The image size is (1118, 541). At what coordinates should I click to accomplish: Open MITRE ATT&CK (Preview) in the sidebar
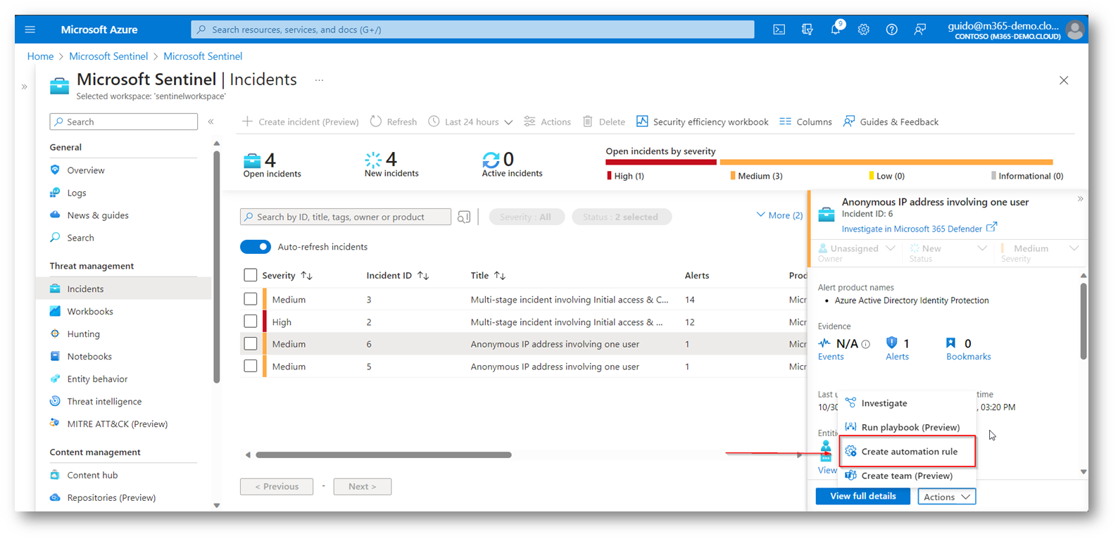pos(118,424)
